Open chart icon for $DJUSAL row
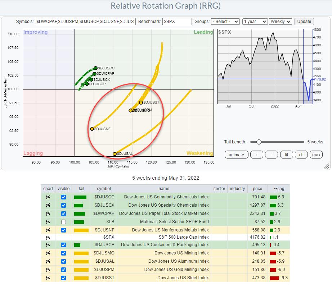The height and width of the screenshot is (285, 332). tap(48, 261)
